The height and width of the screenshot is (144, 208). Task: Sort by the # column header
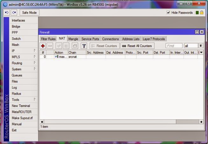point(43,53)
